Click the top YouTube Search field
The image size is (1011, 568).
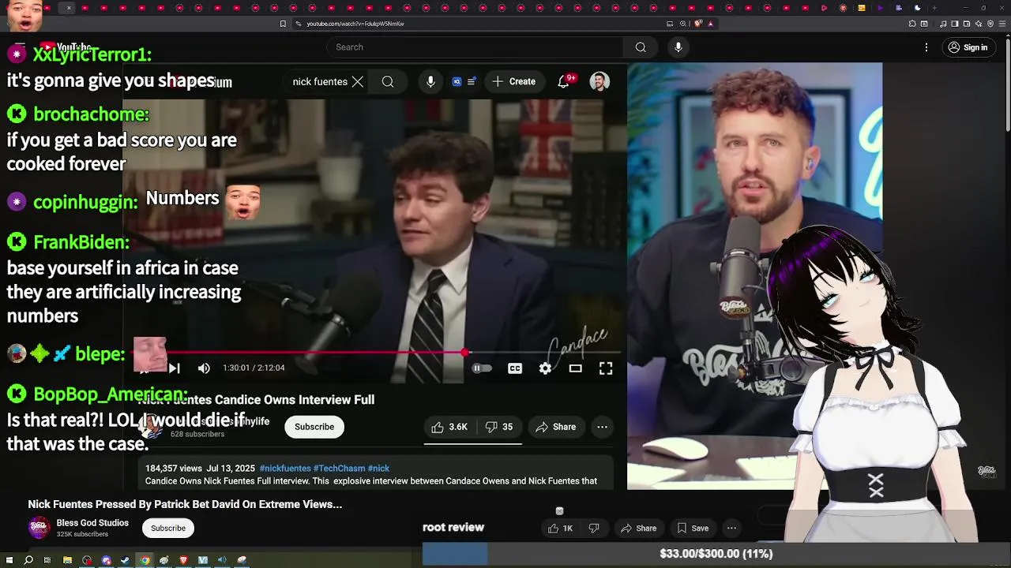coord(475,47)
